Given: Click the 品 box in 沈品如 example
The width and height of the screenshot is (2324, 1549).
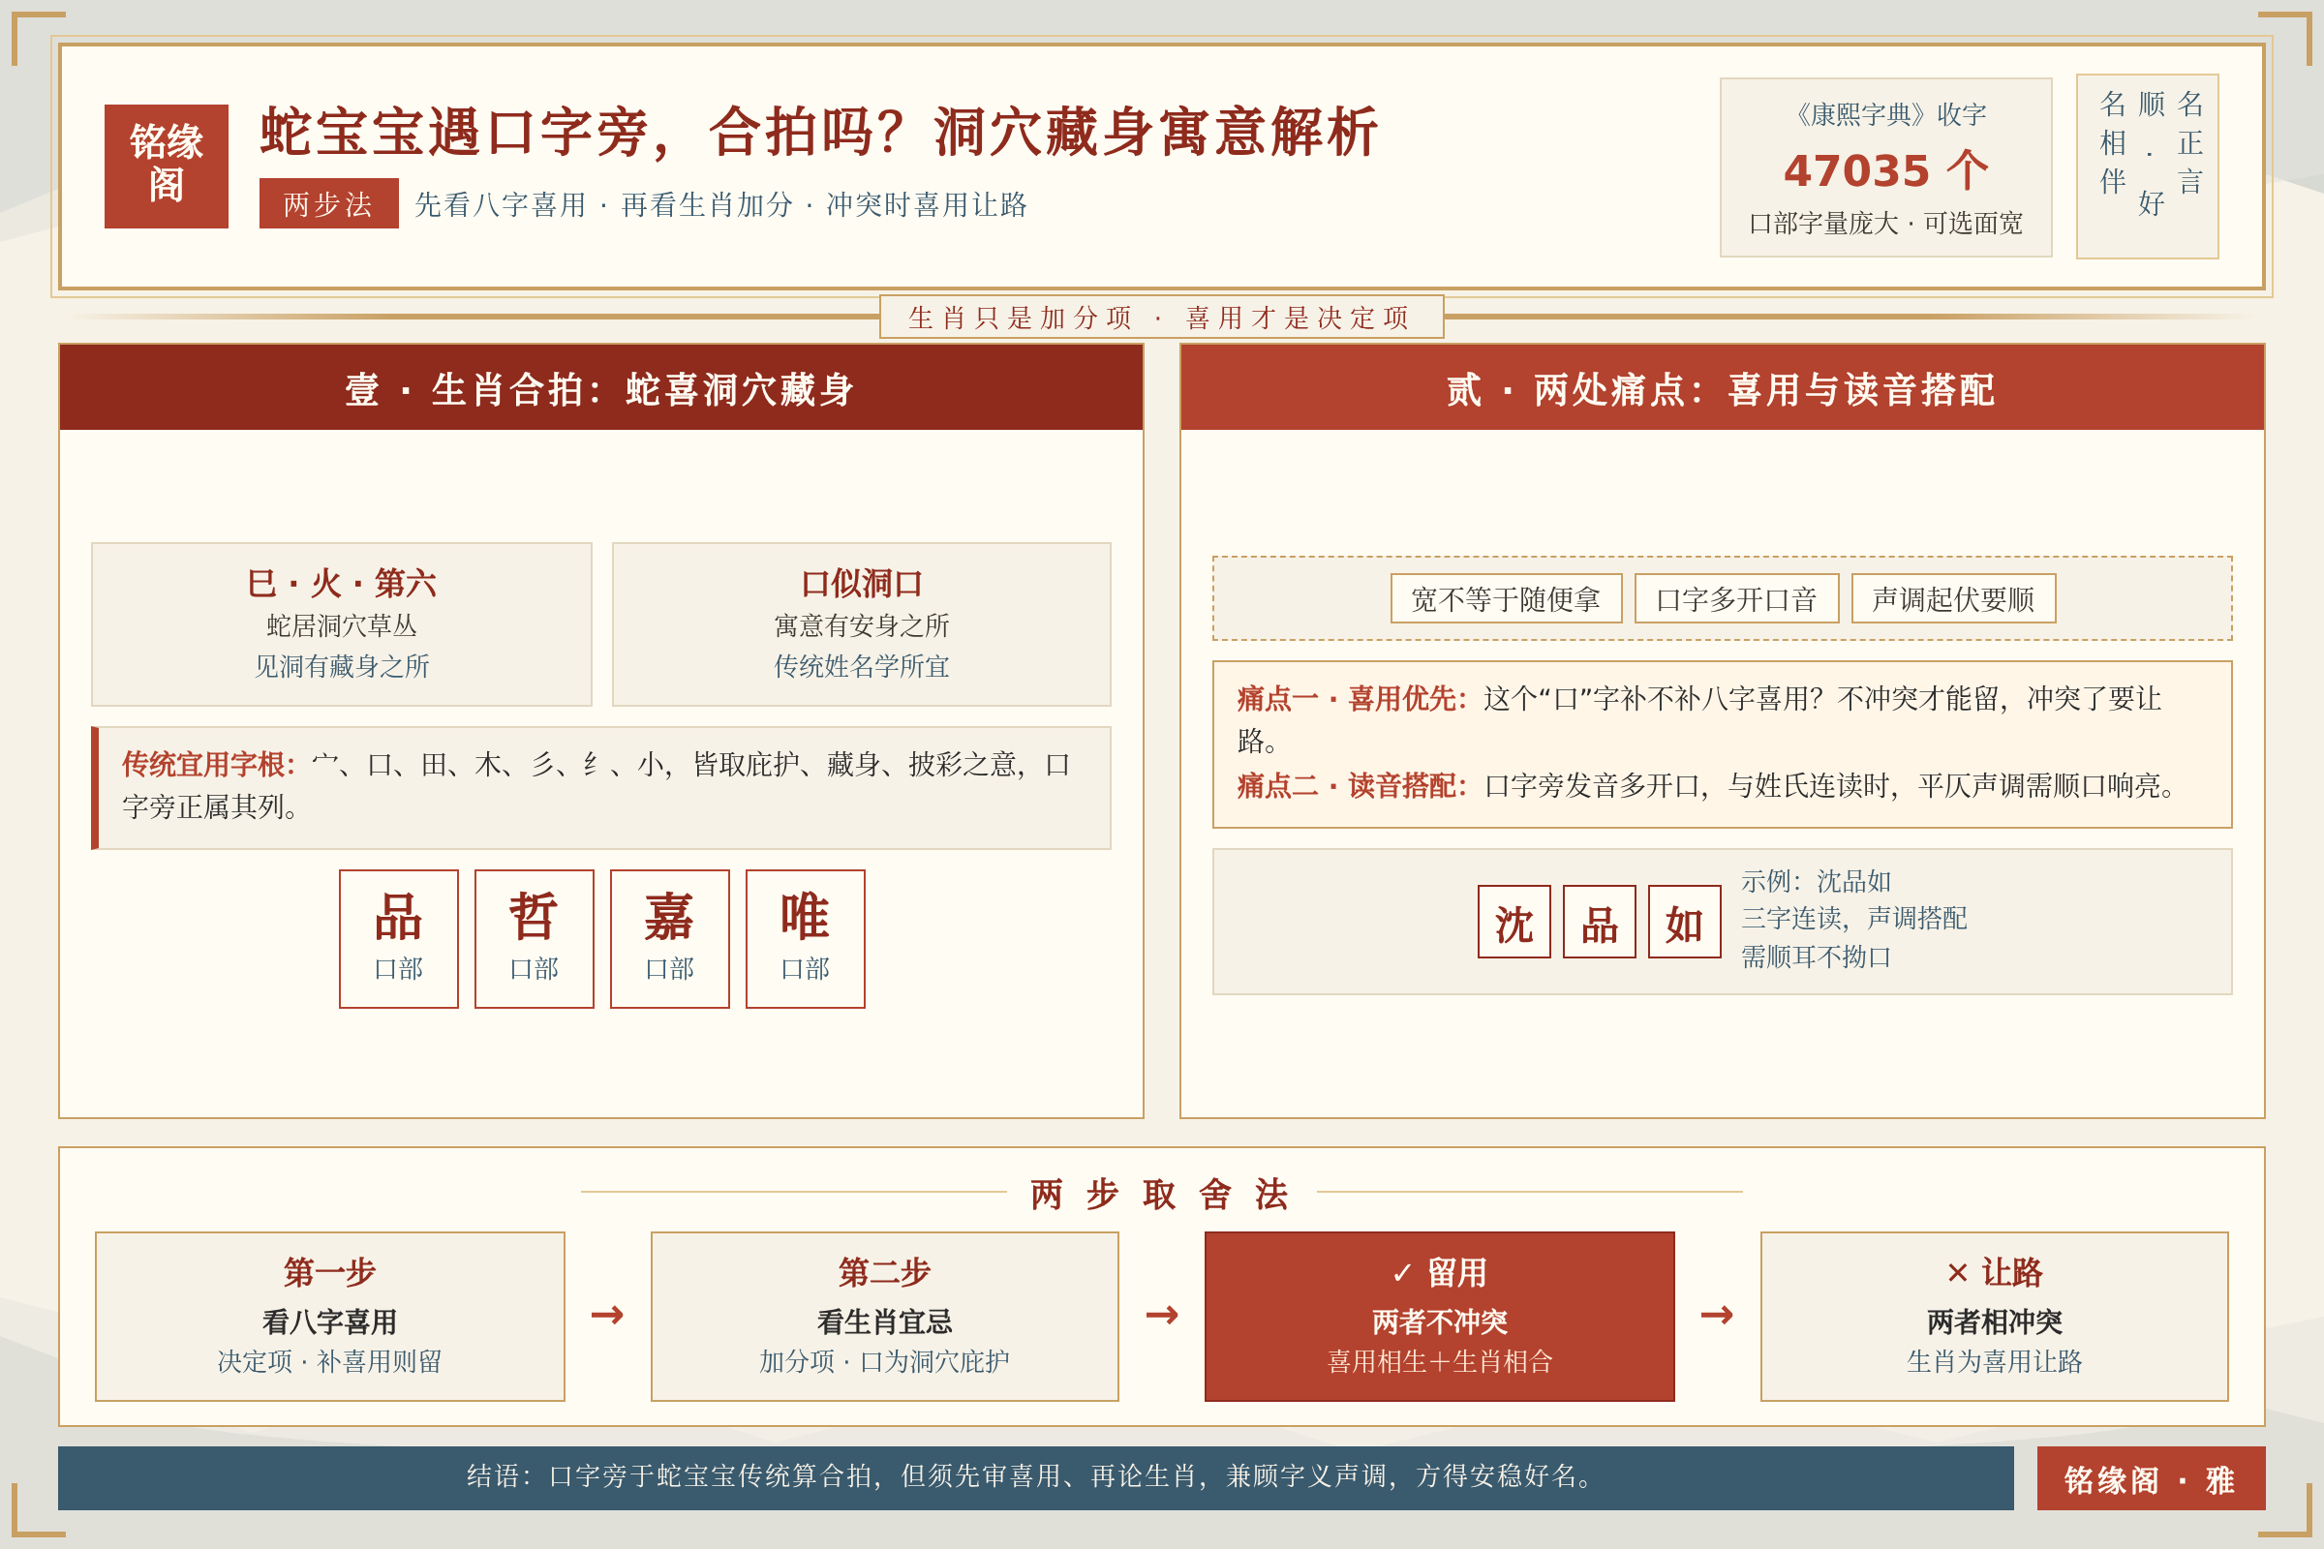Looking at the screenshot, I should (1599, 922).
